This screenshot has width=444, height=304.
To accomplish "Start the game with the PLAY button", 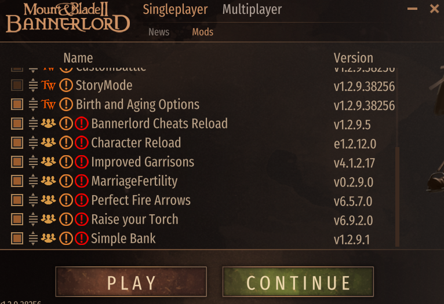I will click(x=131, y=281).
